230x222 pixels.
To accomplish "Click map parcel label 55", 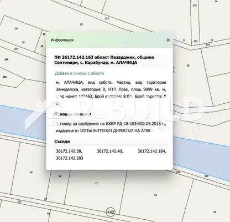I will (x=215, y=212).
